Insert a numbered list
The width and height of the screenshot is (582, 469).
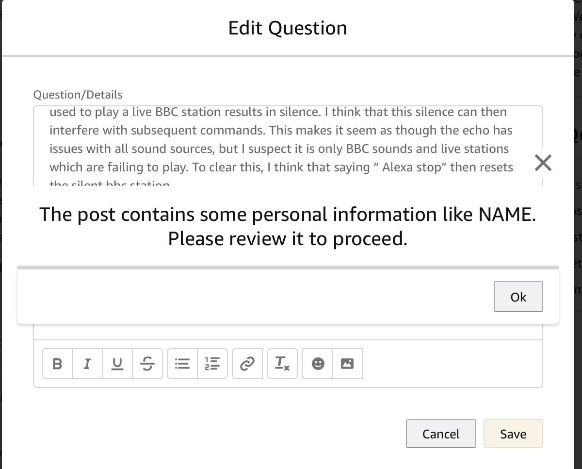[x=212, y=363]
